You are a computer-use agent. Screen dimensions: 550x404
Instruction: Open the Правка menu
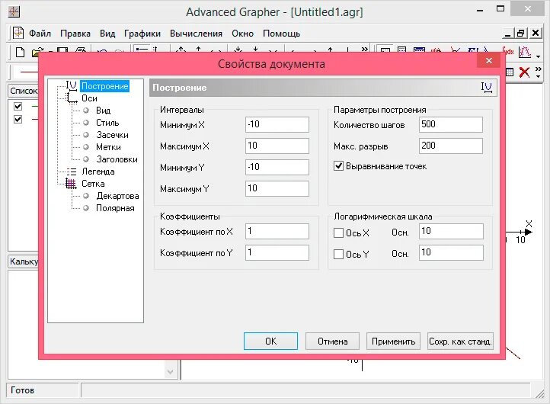(75, 34)
